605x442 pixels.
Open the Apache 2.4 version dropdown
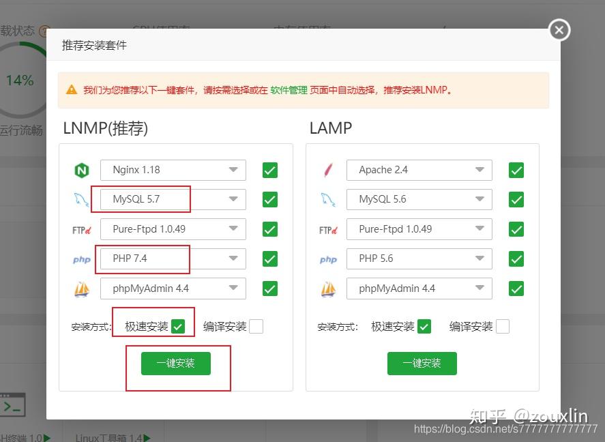tap(419, 170)
